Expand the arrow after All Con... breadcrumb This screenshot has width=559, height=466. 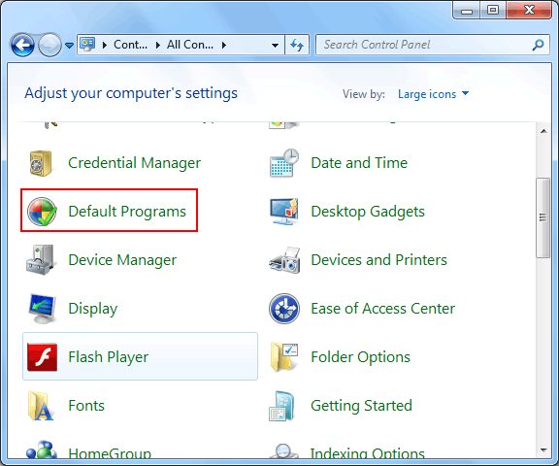tap(224, 45)
